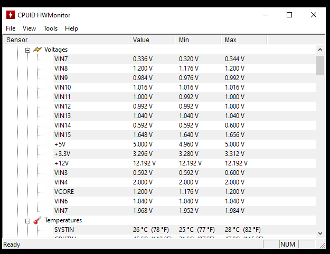Viewport: 330px width, 254px height.
Task: Click the Max column header
Action: tap(244, 40)
